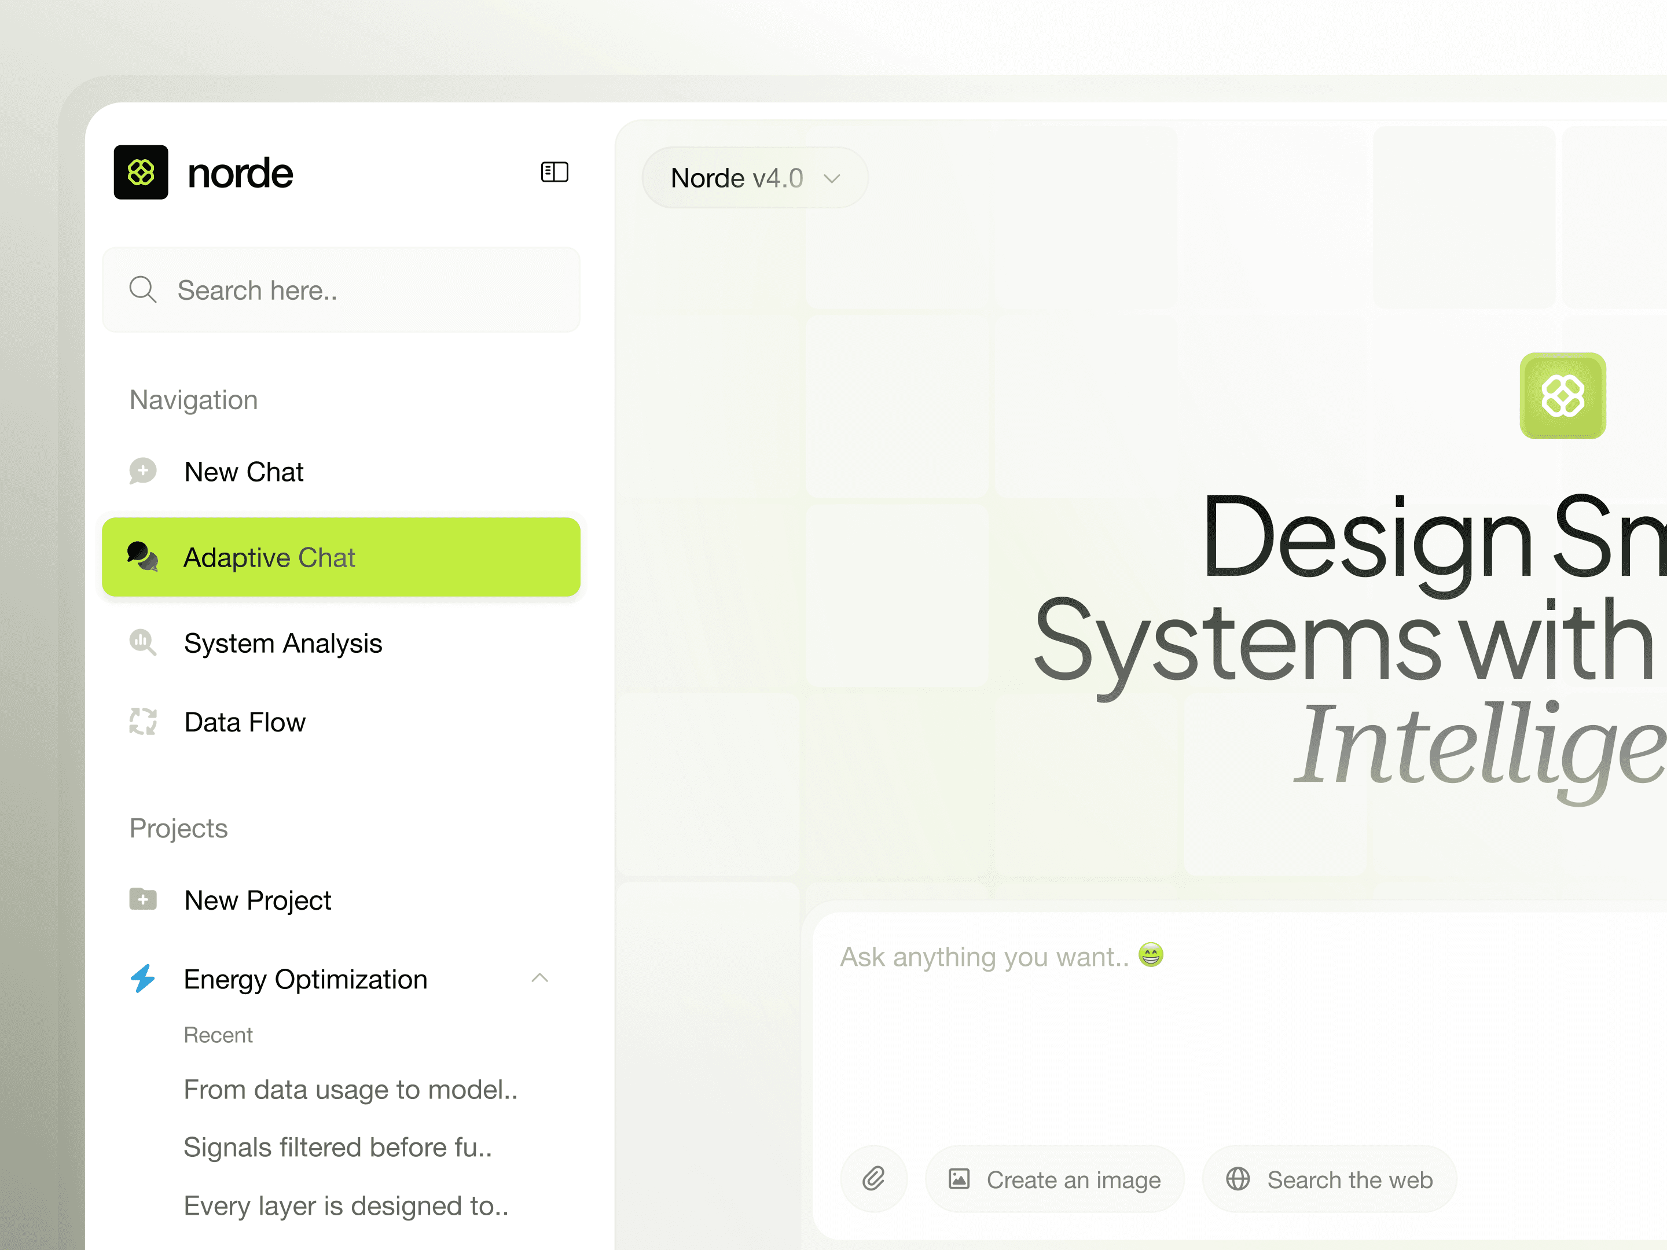1667x1250 pixels.
Task: Click the paperclip attach file button
Action: [873, 1178]
